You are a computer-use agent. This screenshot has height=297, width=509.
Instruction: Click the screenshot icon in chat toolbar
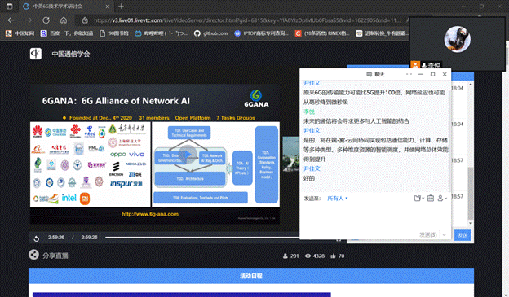point(431,199)
